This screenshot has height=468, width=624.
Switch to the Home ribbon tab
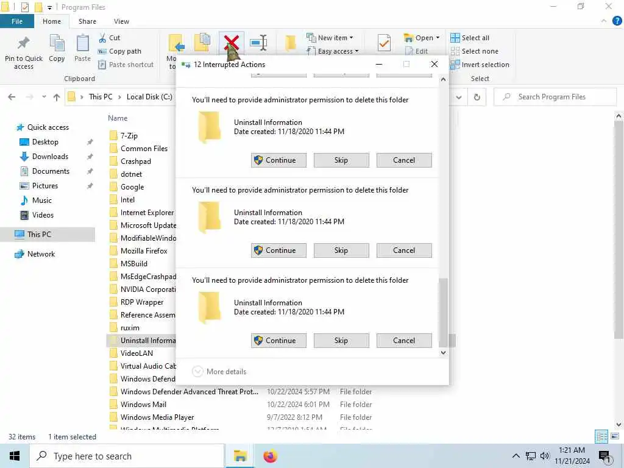(x=52, y=21)
